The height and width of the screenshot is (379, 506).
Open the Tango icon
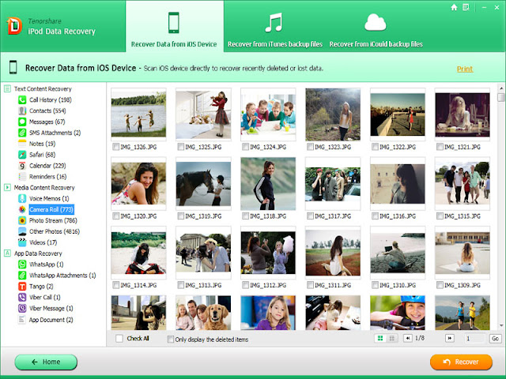click(22, 286)
